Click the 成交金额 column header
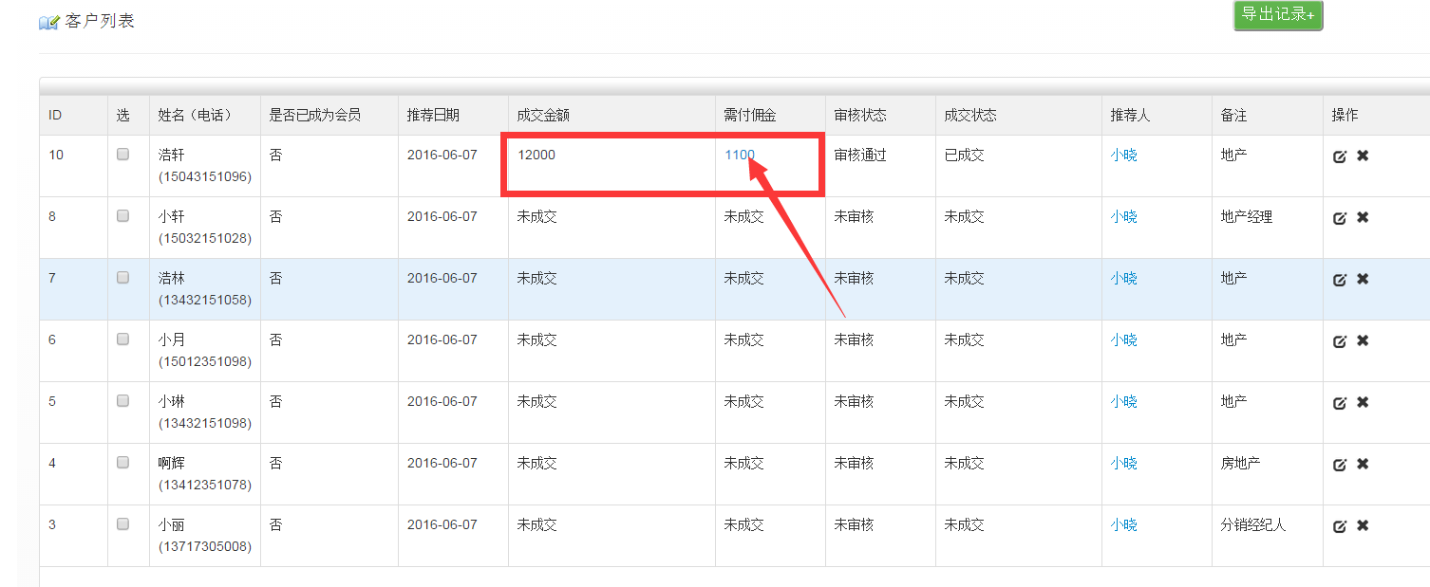Image resolution: width=1430 pixels, height=587 pixels. [x=542, y=116]
